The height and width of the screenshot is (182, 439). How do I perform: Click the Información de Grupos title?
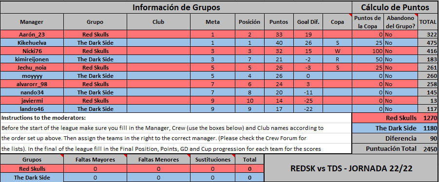[x=176, y=7]
